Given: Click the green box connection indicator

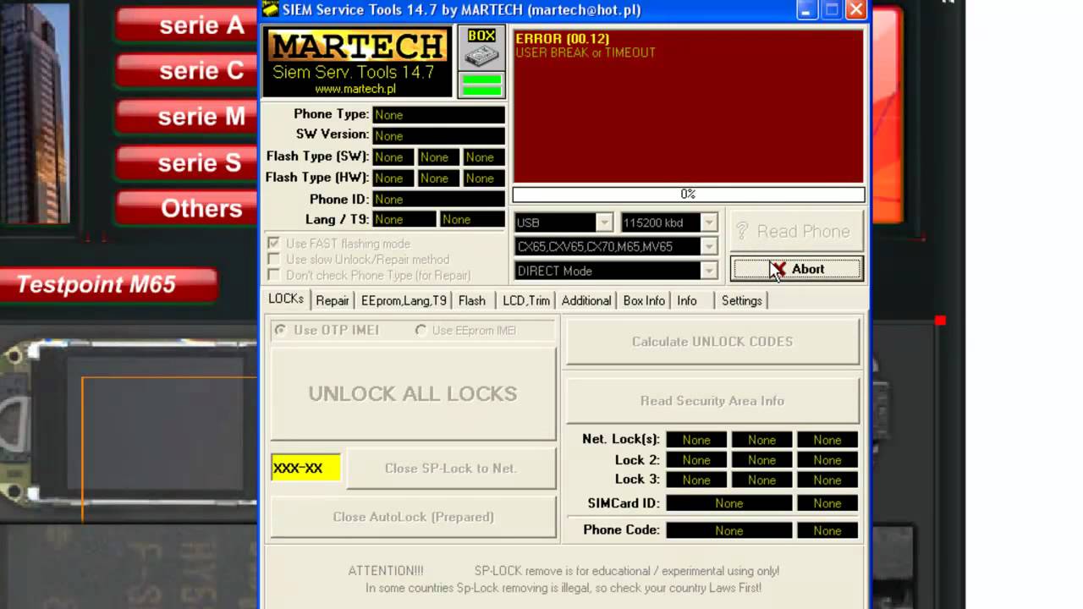Looking at the screenshot, I should click(481, 85).
